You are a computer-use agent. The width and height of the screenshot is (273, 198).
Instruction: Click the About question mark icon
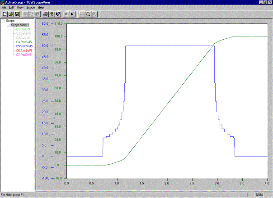coord(52,14)
